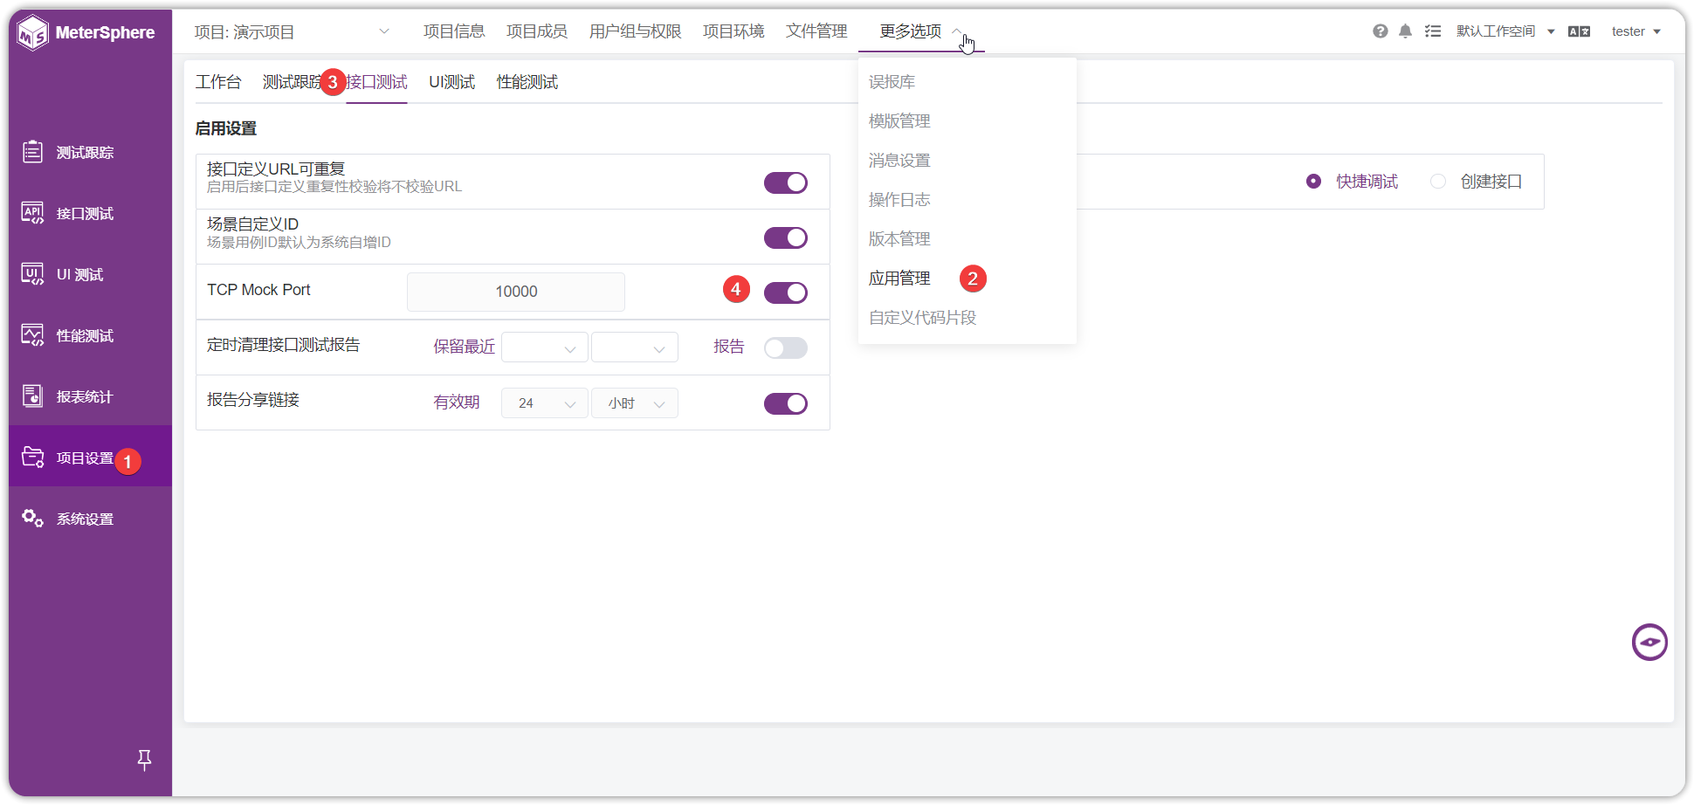
Task: Expand the 项目: 演示项目 dropdown
Action: 292,32
